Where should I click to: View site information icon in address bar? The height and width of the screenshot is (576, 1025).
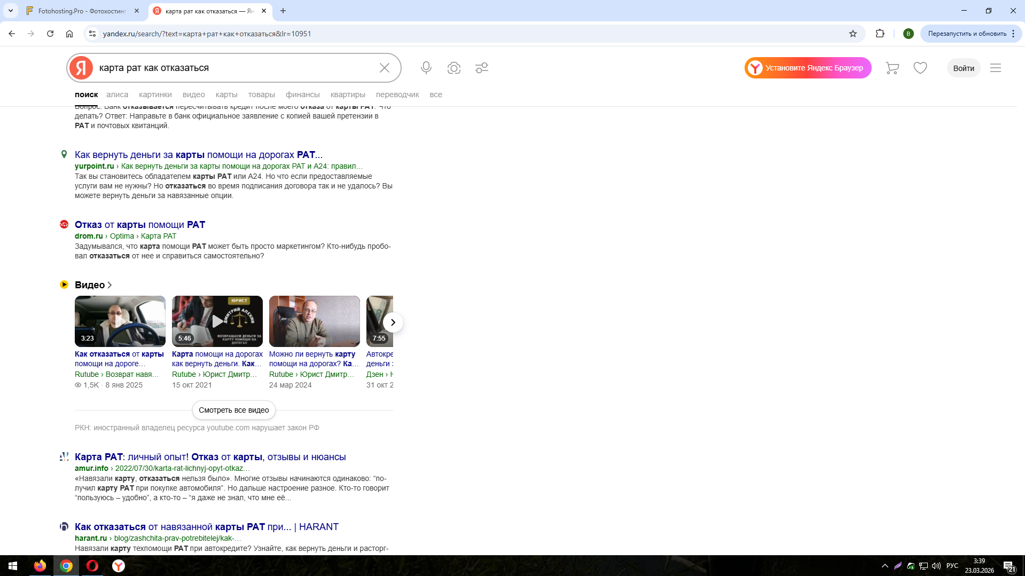click(92, 34)
